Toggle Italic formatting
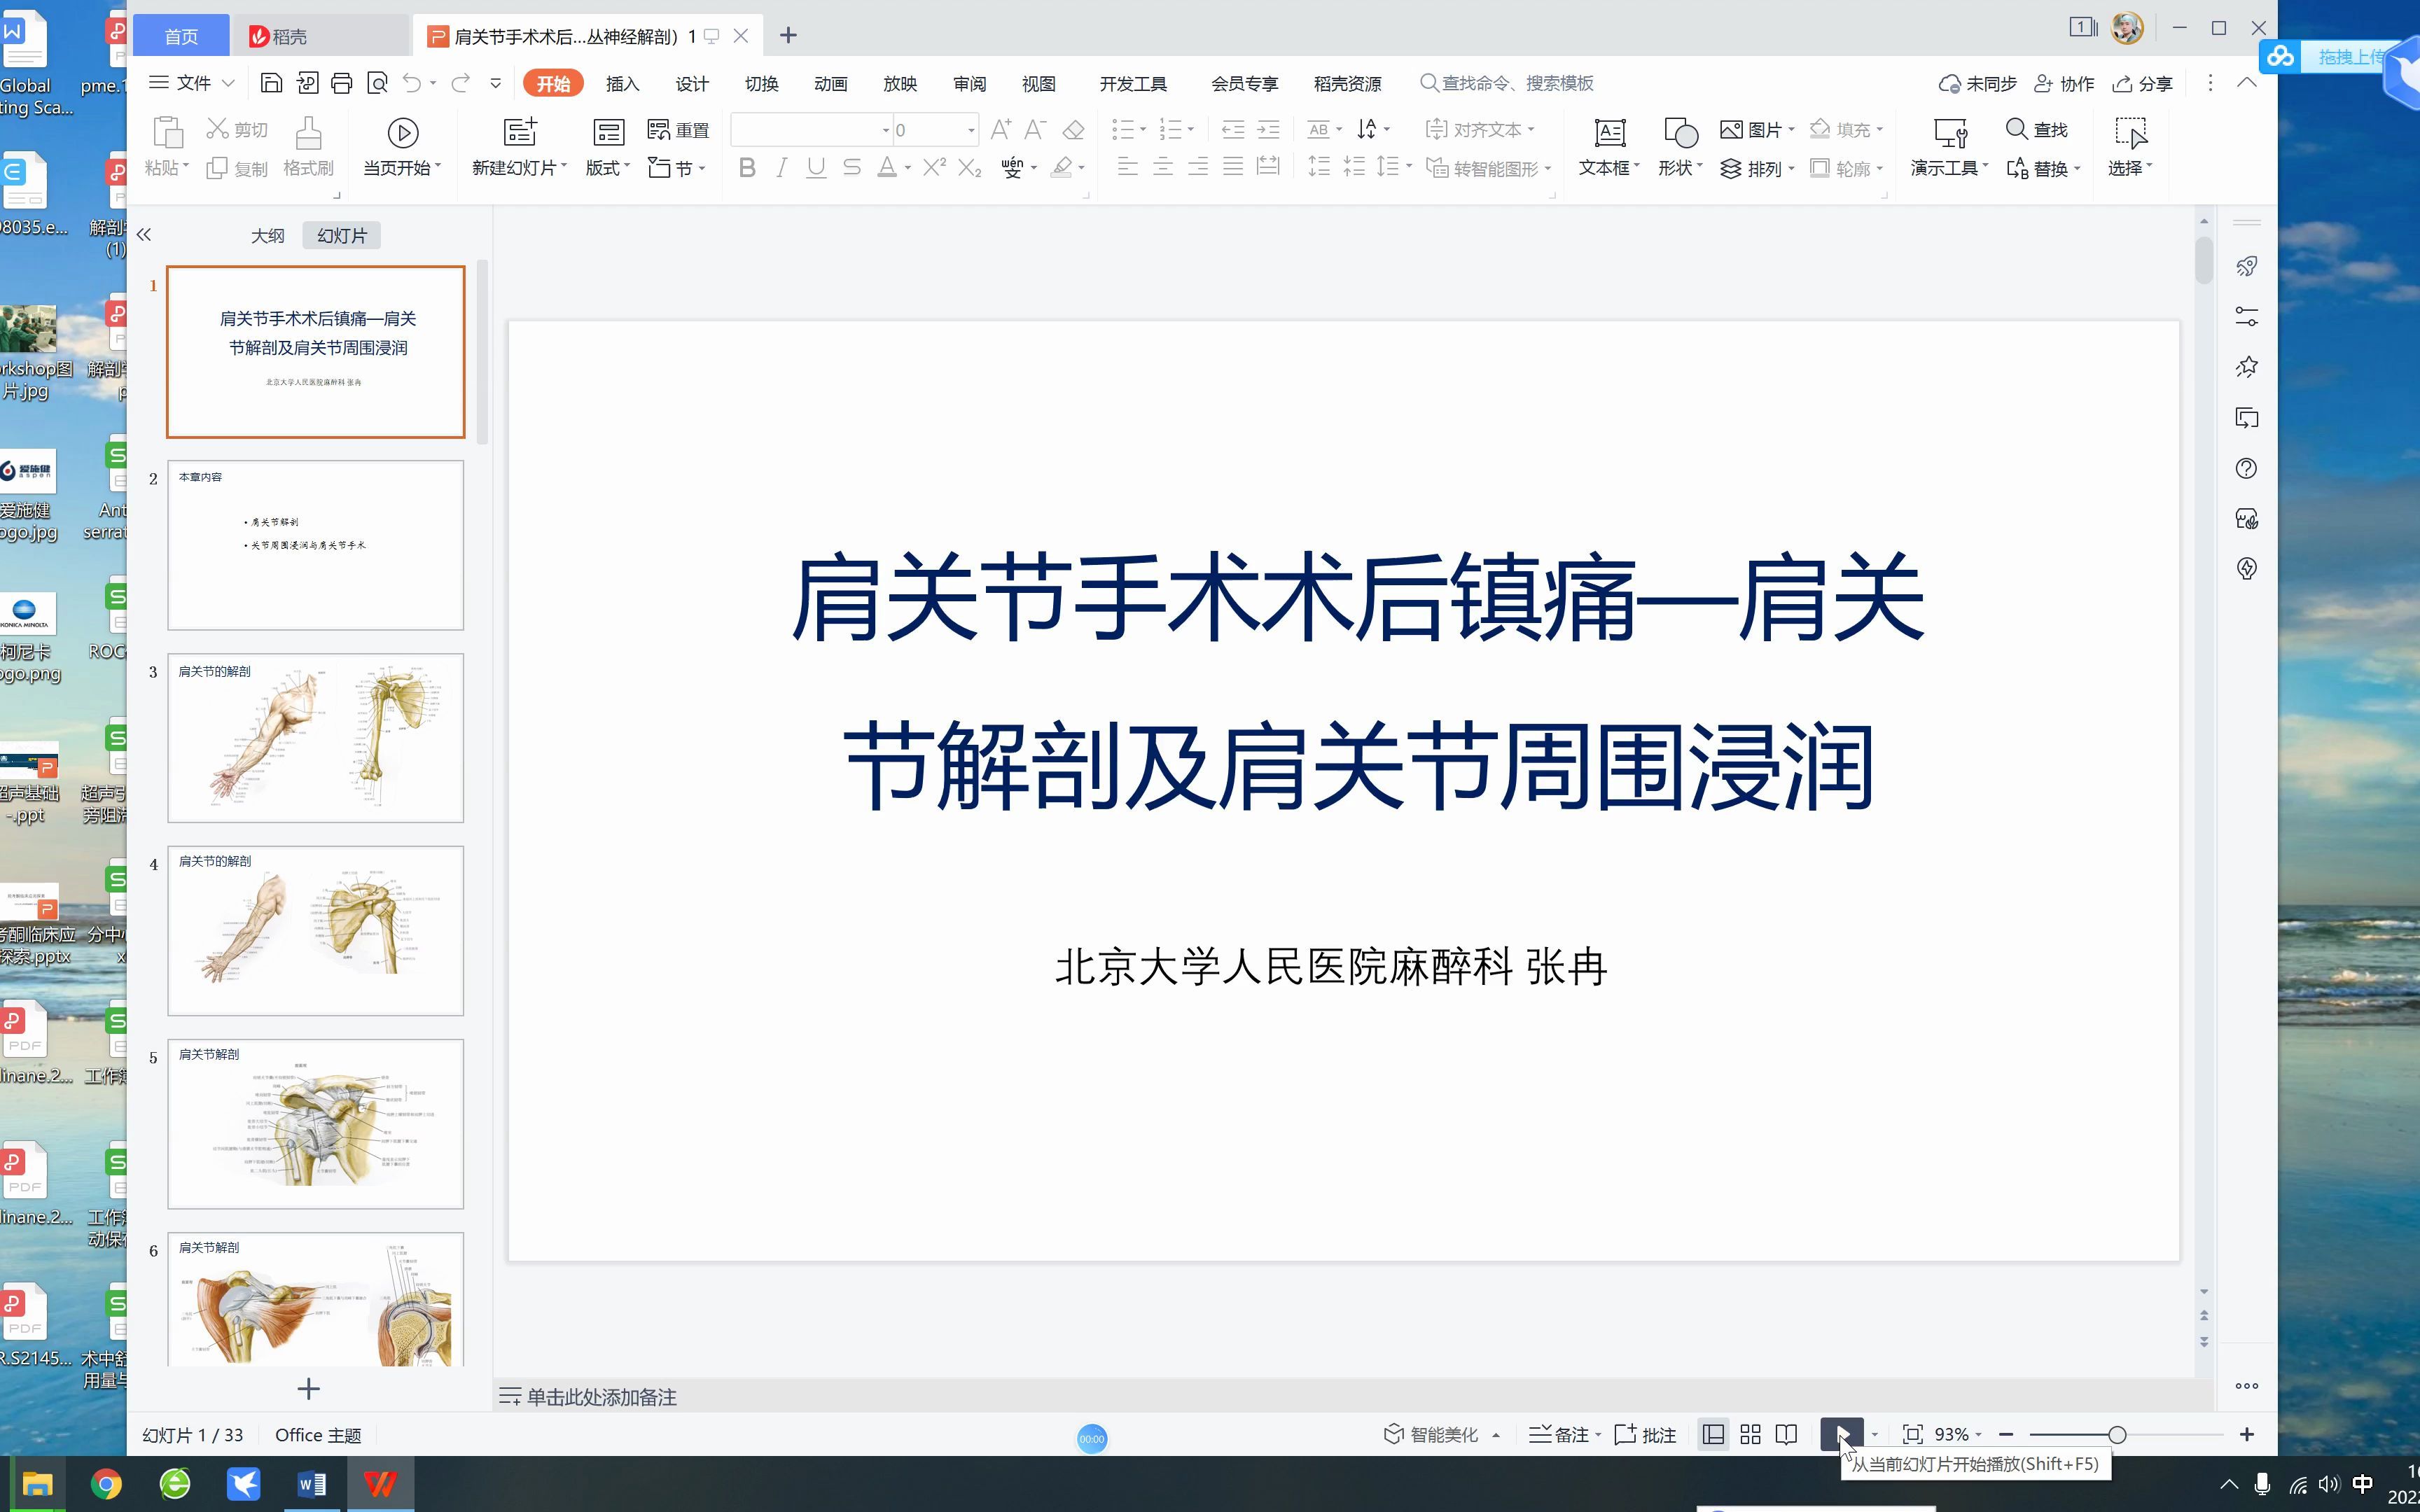This screenshot has width=2420, height=1512. 782,168
